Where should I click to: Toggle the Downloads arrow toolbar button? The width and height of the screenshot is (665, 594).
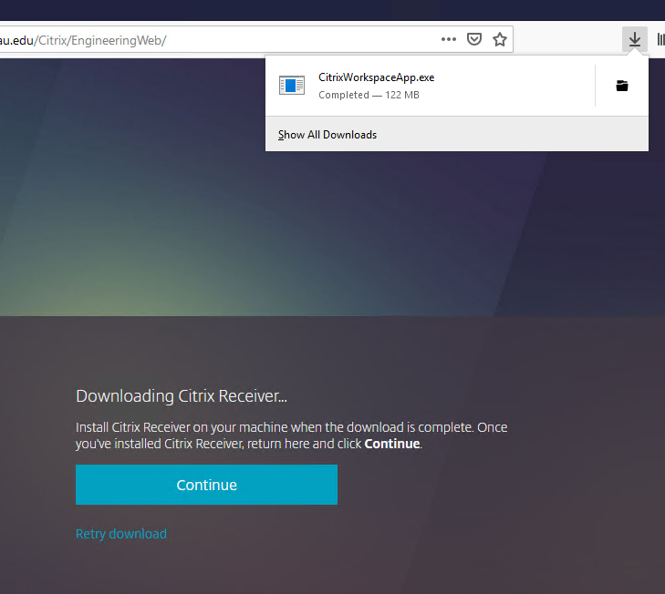click(x=634, y=39)
